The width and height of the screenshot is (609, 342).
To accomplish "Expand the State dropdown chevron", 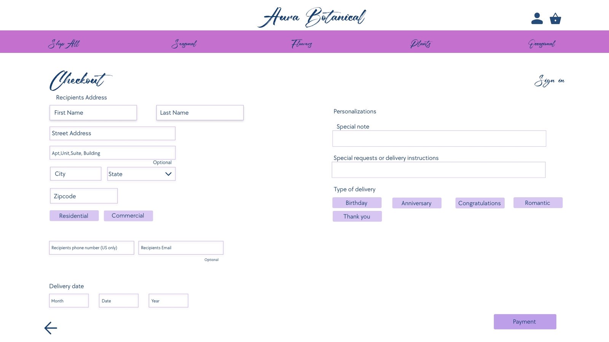I will [x=168, y=174].
